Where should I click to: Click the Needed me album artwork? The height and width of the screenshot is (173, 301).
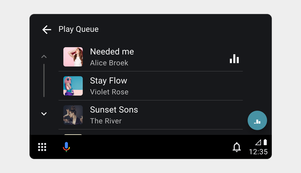(73, 57)
